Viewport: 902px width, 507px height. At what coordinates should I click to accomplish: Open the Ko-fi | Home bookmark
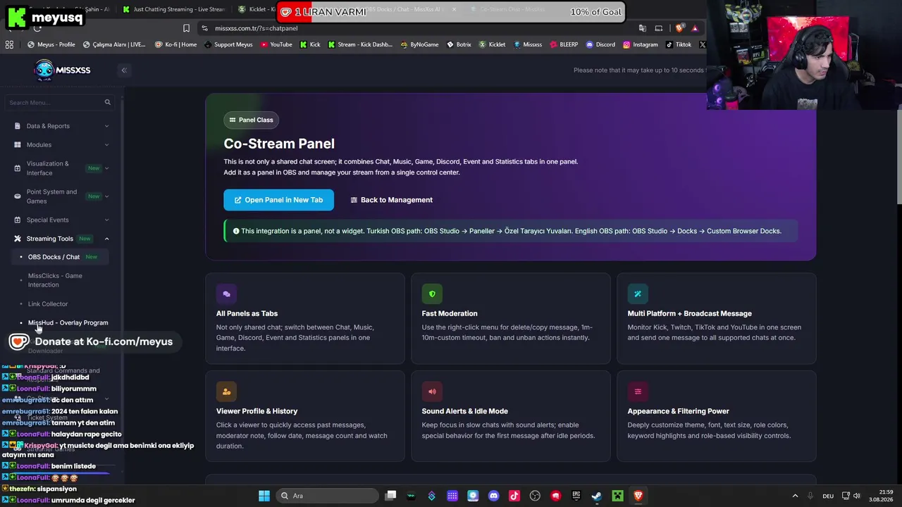(175, 44)
